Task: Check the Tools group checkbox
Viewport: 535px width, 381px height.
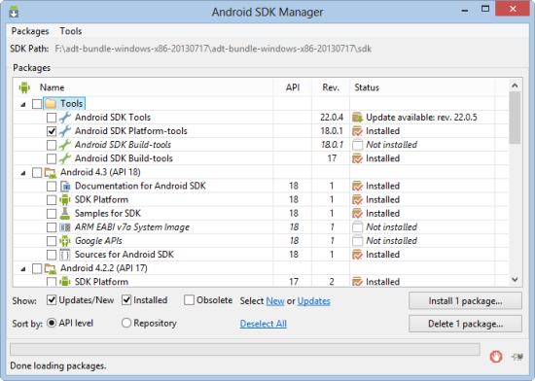Action: (37, 104)
